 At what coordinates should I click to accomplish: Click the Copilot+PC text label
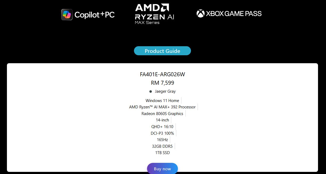[95, 15]
